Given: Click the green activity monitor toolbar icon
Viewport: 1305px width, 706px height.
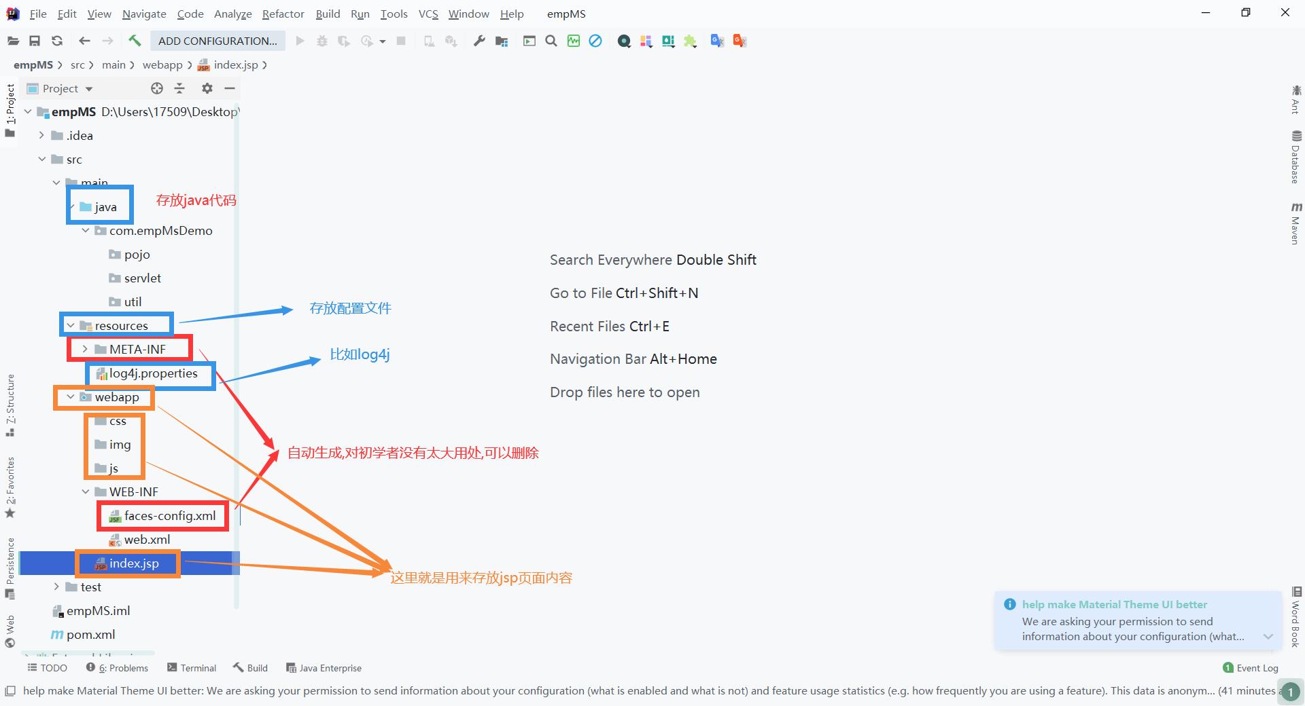Looking at the screenshot, I should click(x=574, y=41).
